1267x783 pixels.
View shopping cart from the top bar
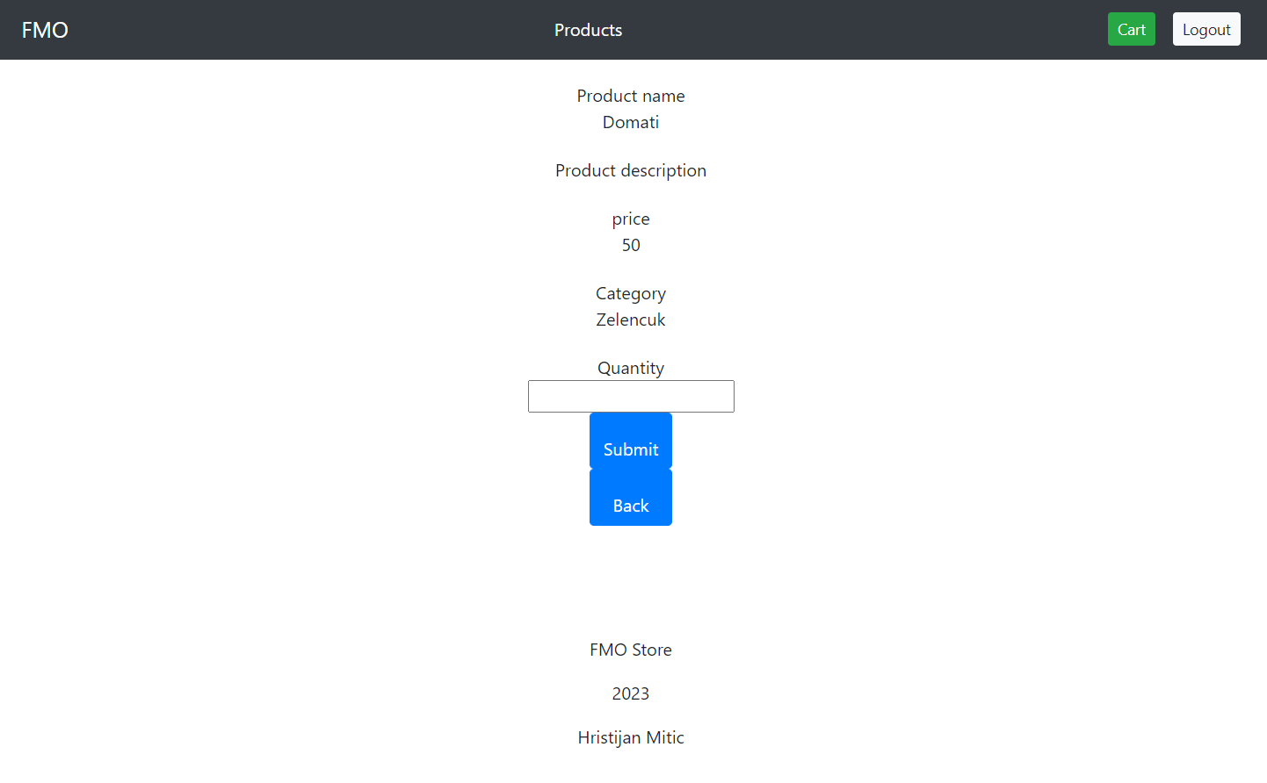(1131, 29)
